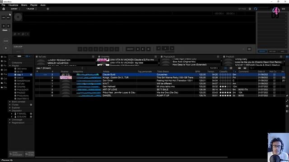This screenshot has height=162, width=289.
Task: Expand the Registrazioni tree node
Action: (10, 123)
